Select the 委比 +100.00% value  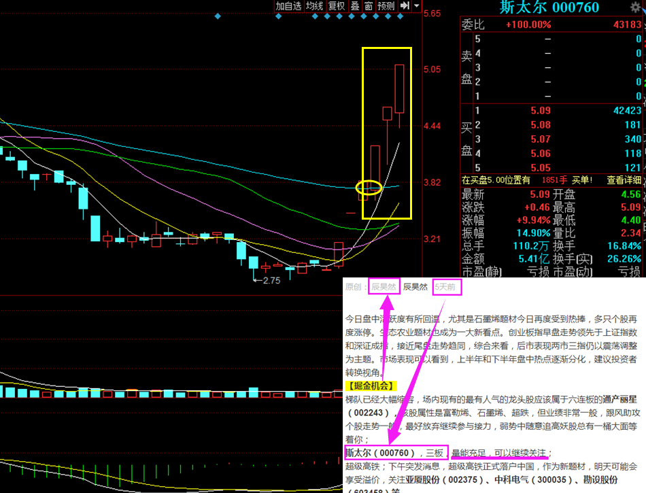point(528,24)
